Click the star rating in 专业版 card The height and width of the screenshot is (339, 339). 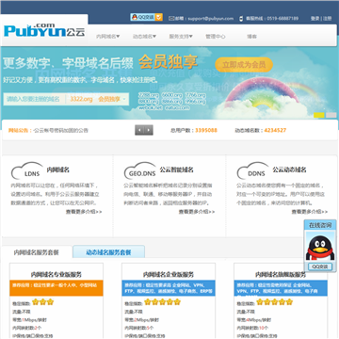tap(42, 302)
